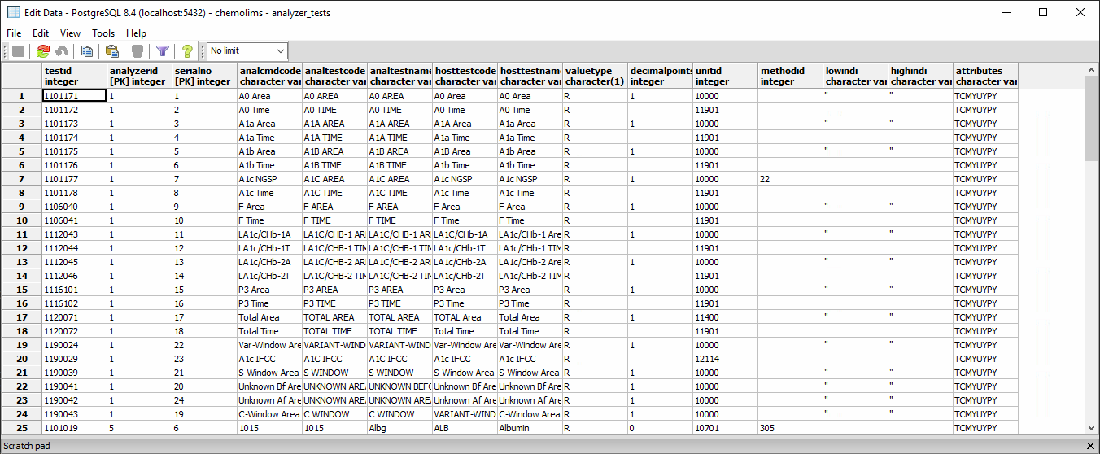Select the testid cell containing 1101171

coord(74,96)
